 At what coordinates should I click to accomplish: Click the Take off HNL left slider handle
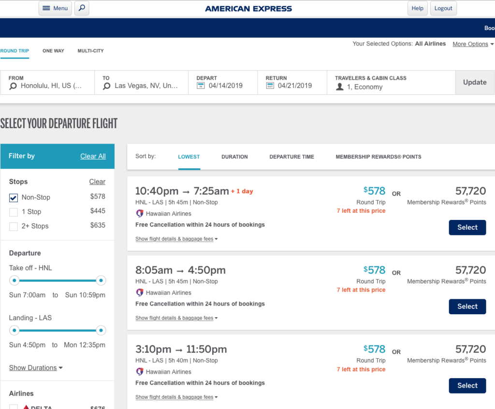click(14, 280)
